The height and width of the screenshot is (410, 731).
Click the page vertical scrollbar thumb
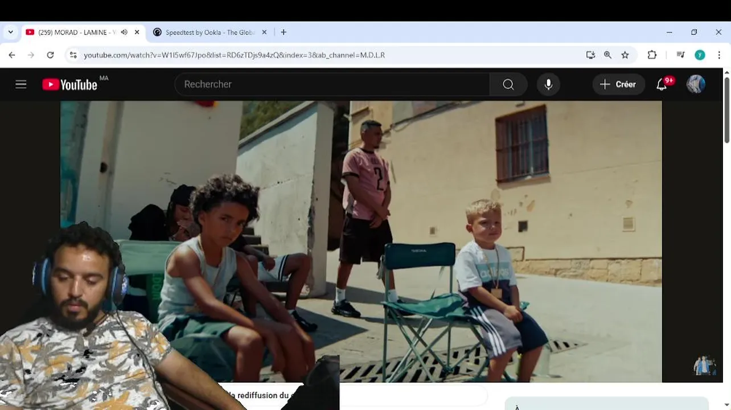click(726, 110)
